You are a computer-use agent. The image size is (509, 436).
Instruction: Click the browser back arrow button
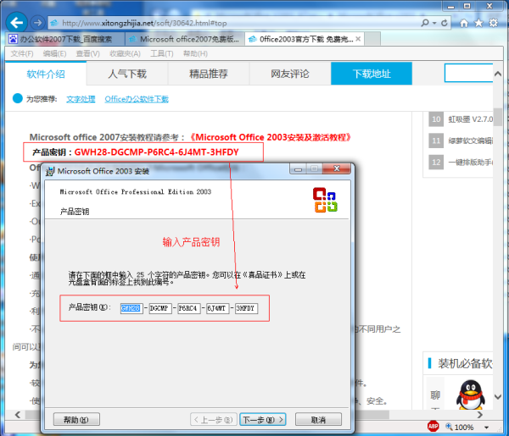coord(16,23)
